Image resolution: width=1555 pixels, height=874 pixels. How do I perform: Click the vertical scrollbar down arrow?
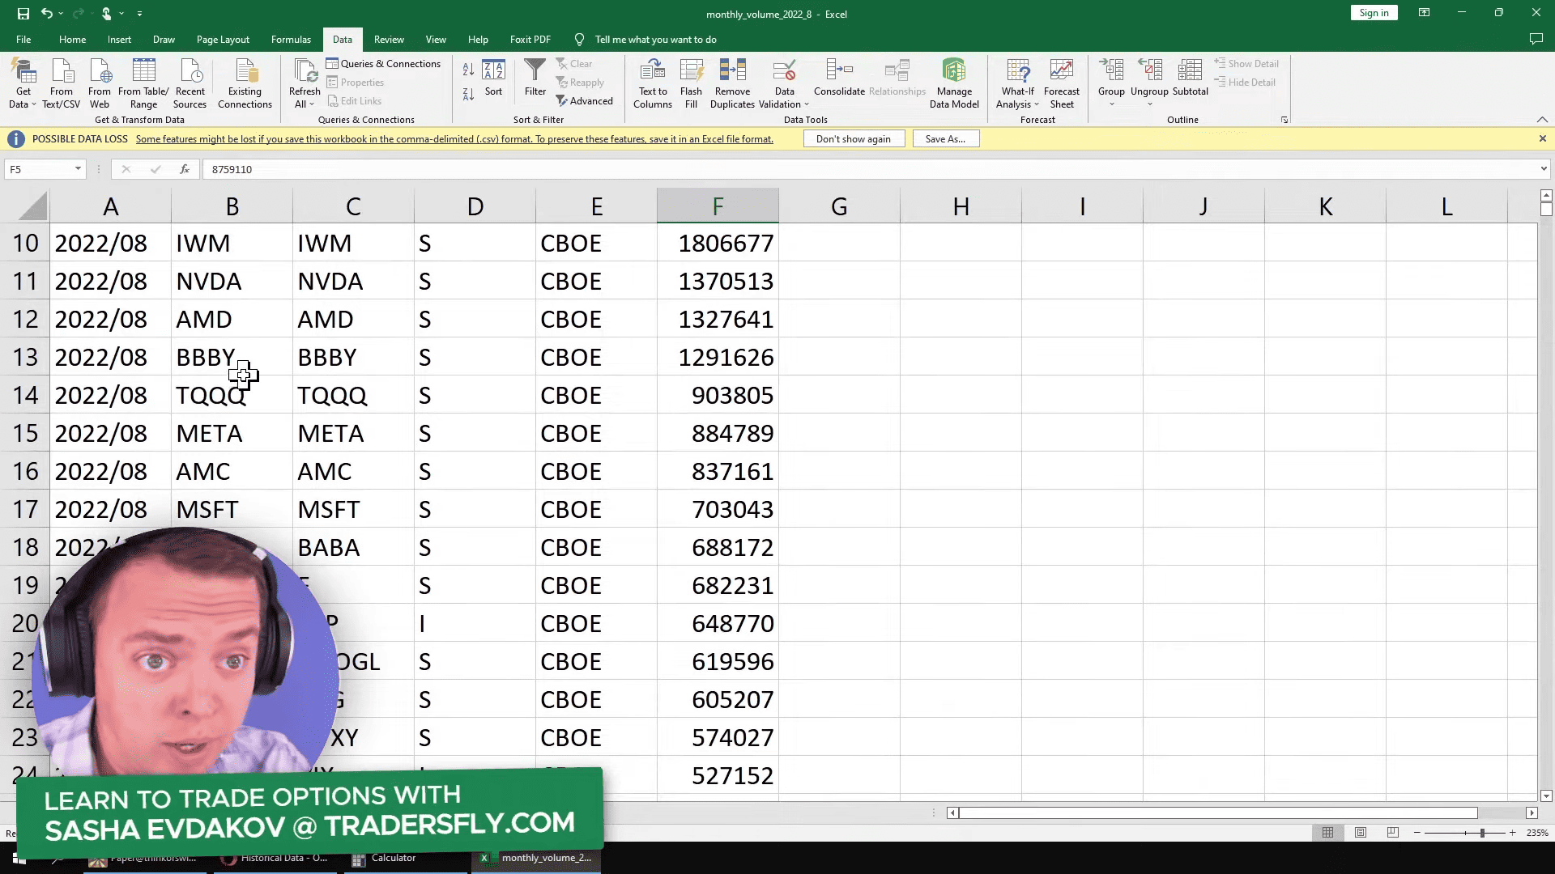tap(1546, 796)
